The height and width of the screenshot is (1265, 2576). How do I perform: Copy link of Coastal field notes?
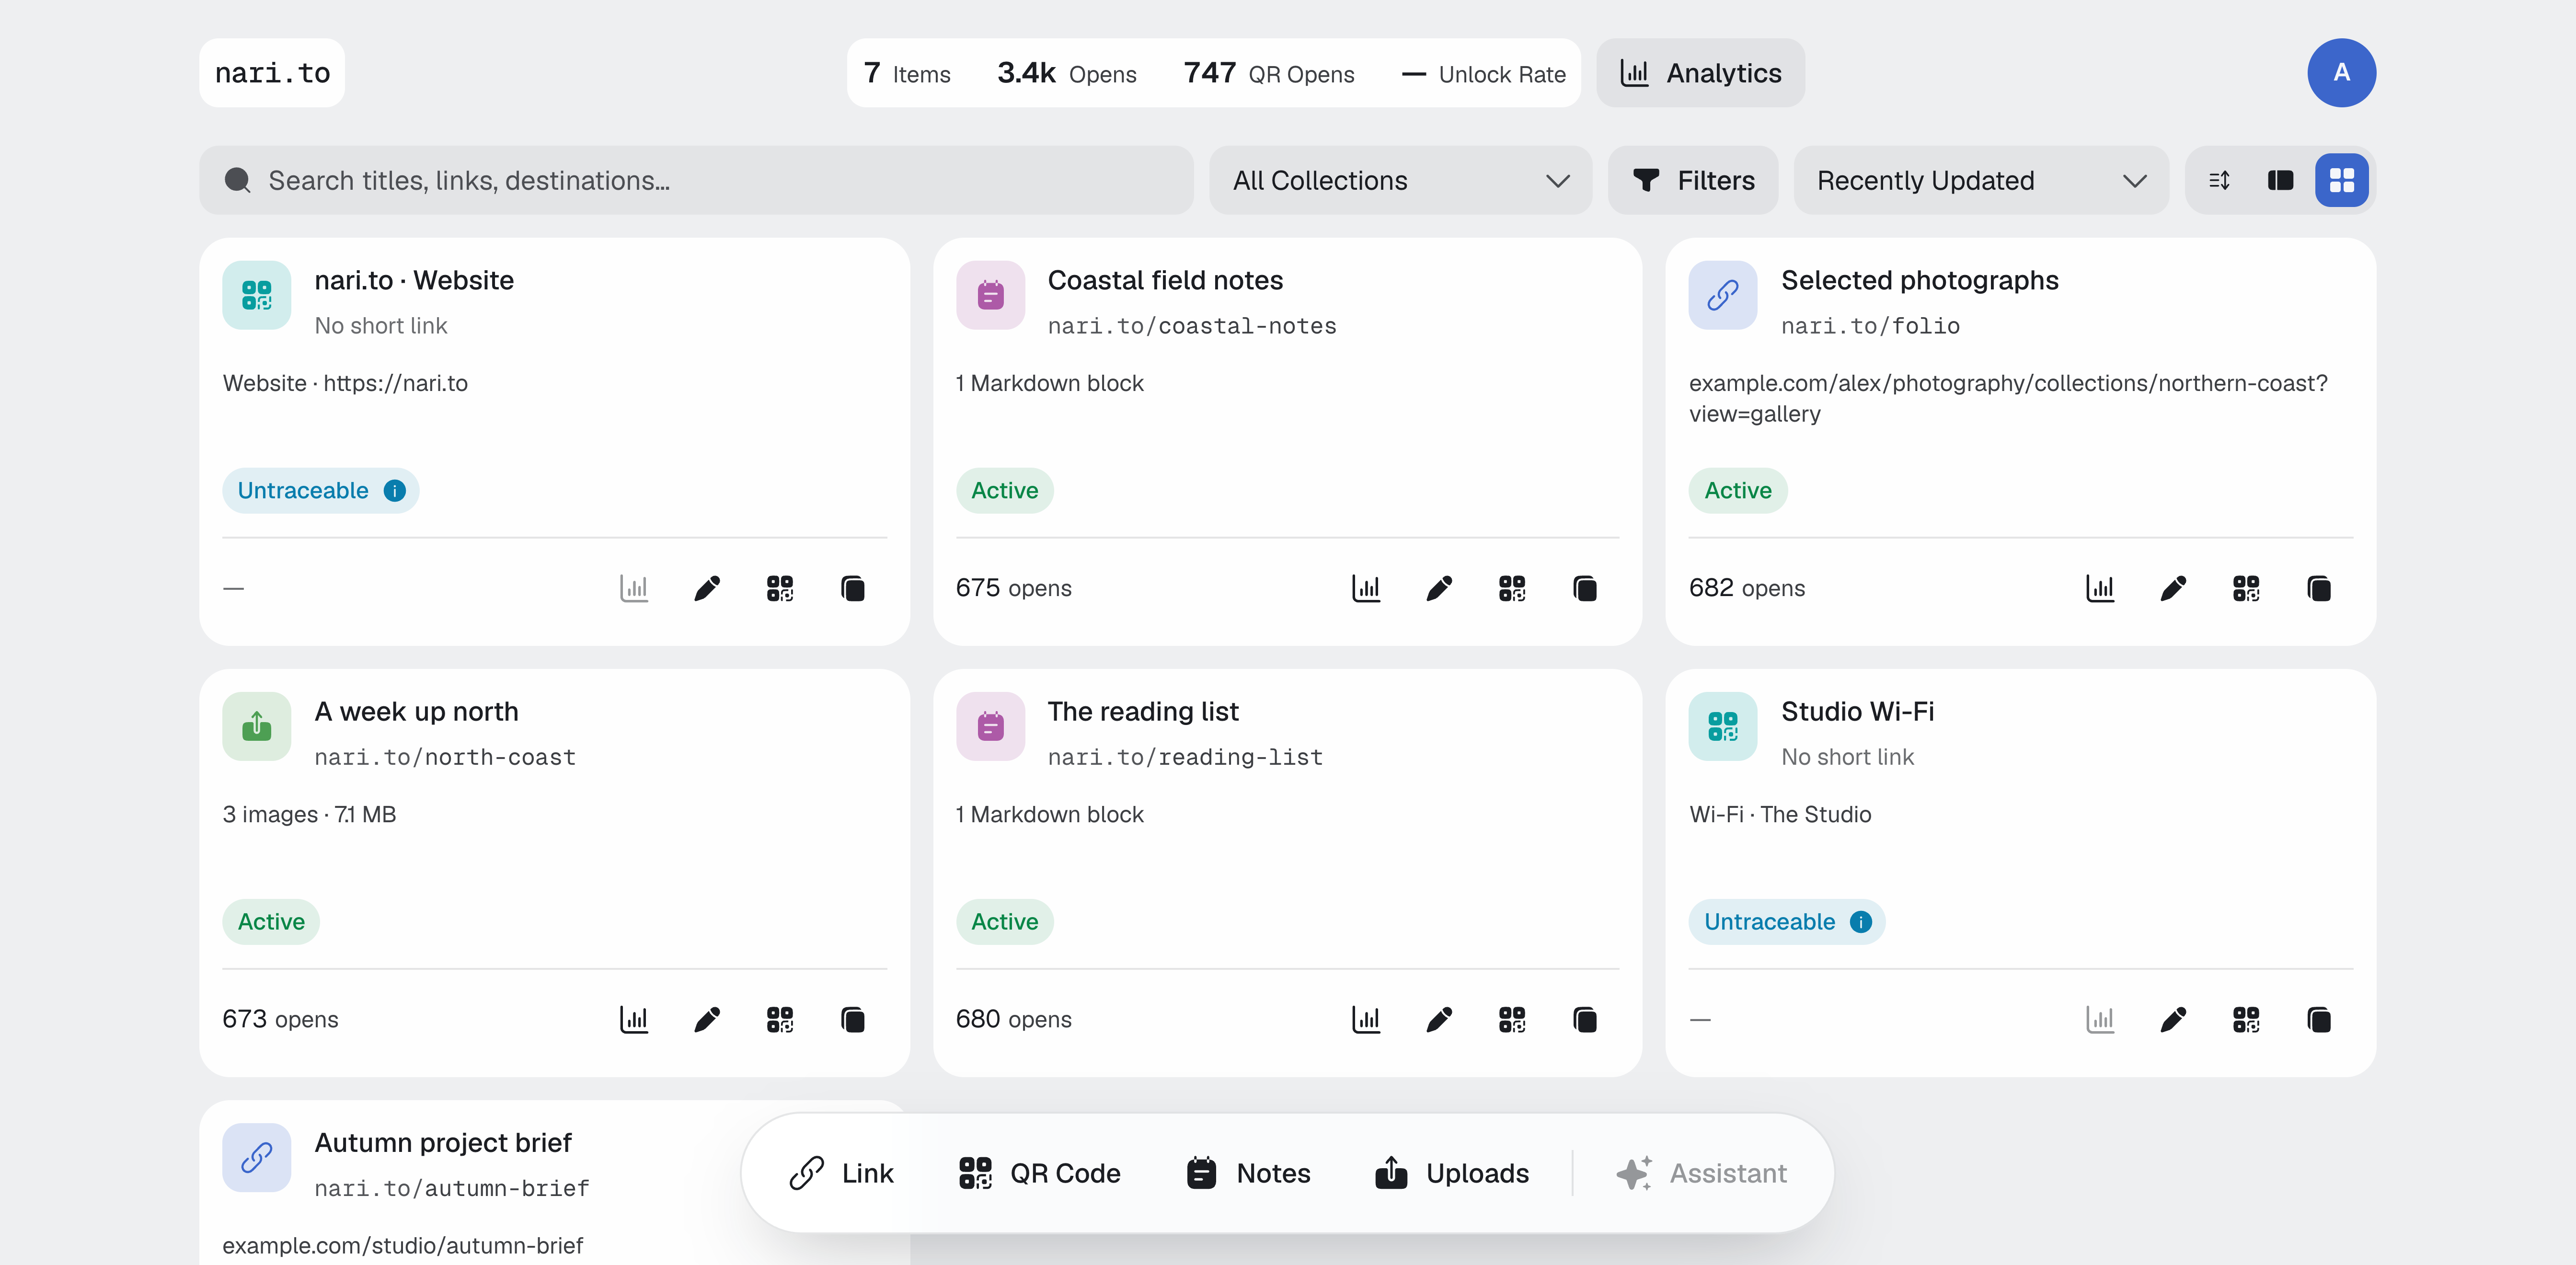coord(1585,588)
